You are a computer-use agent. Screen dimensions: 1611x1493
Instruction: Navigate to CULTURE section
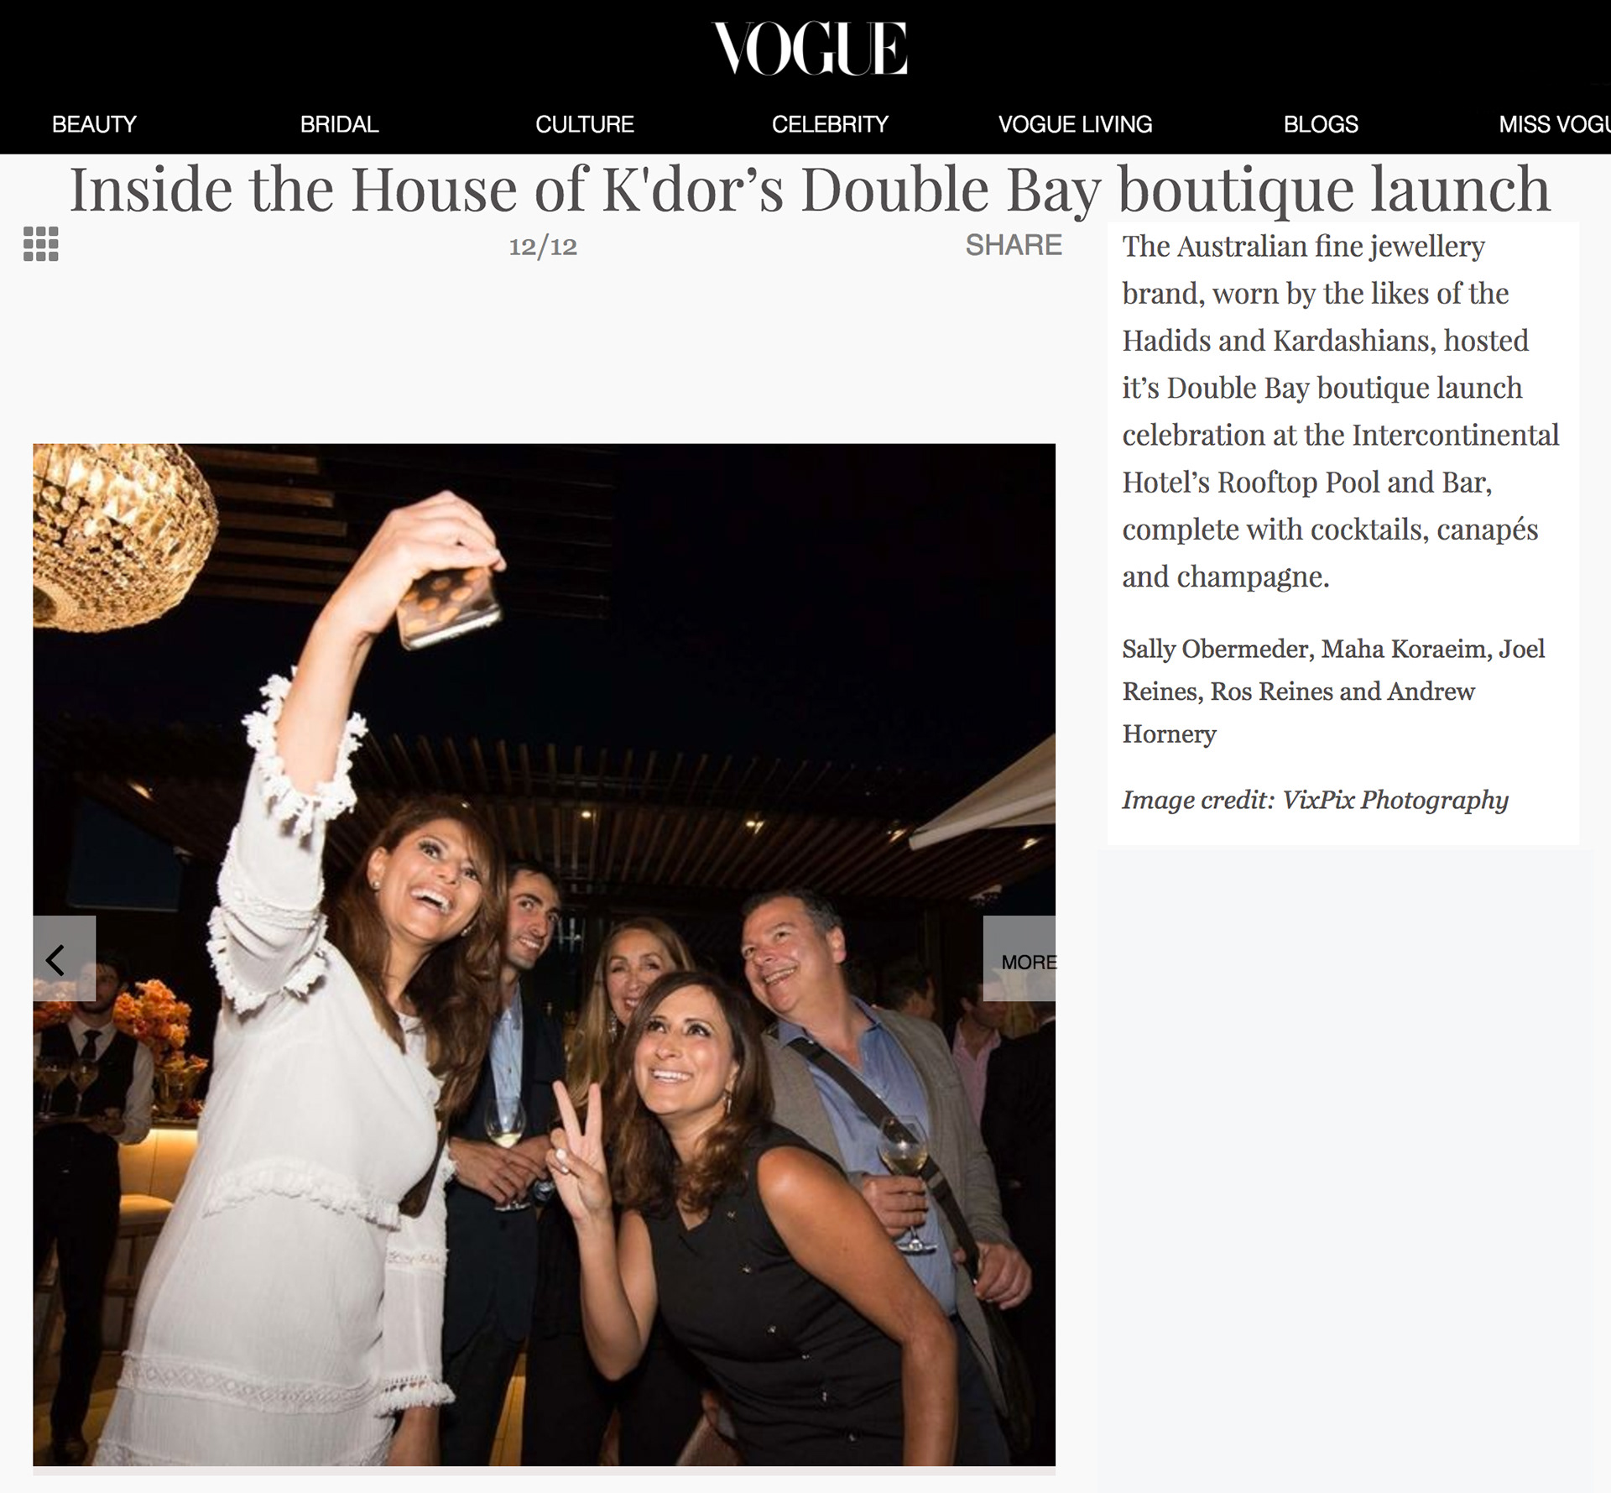(x=585, y=124)
